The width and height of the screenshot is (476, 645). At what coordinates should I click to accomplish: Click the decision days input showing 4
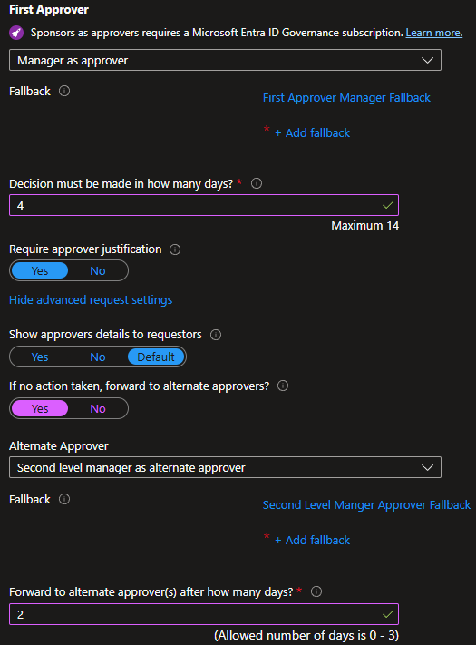click(x=204, y=205)
